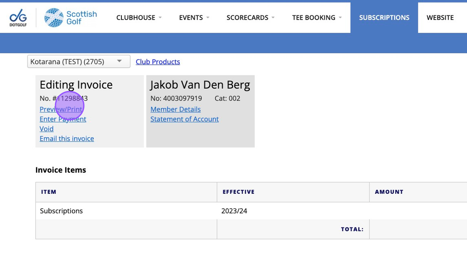Click Preview/Print invoice link
Viewport: 467px width, 260px height.
coord(61,109)
